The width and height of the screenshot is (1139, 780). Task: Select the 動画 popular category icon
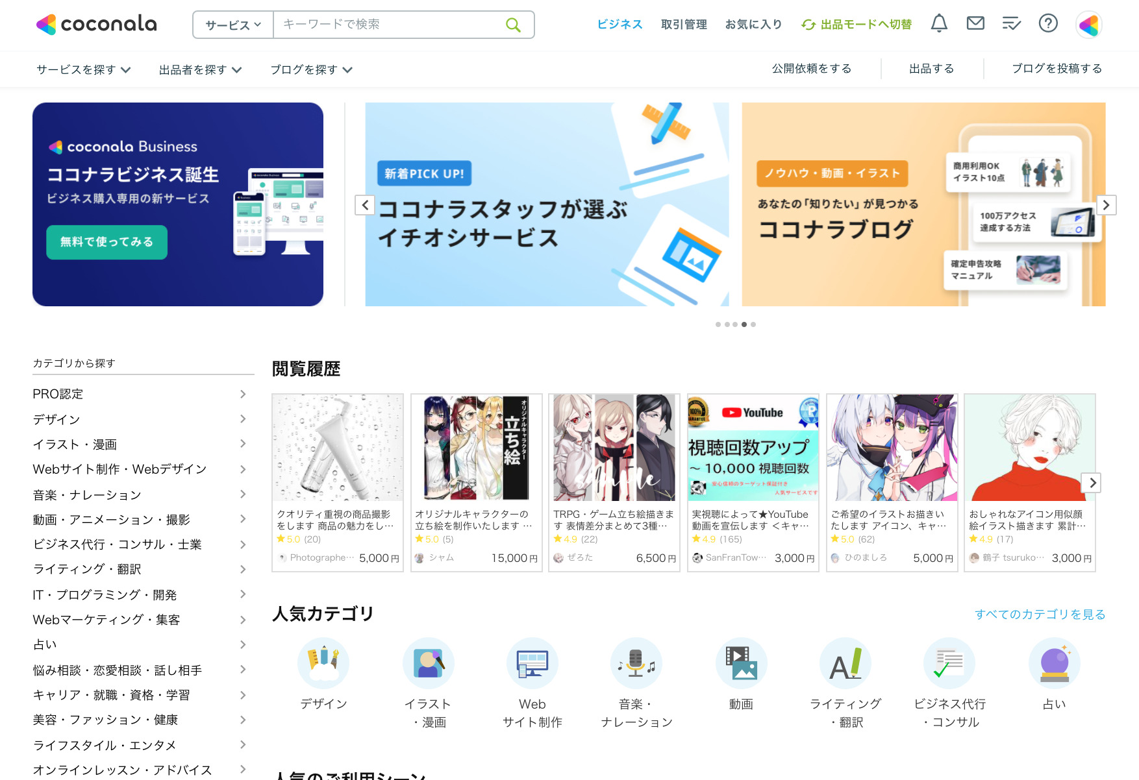point(741,663)
